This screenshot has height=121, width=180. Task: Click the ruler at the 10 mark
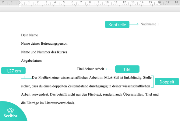(107, 2)
